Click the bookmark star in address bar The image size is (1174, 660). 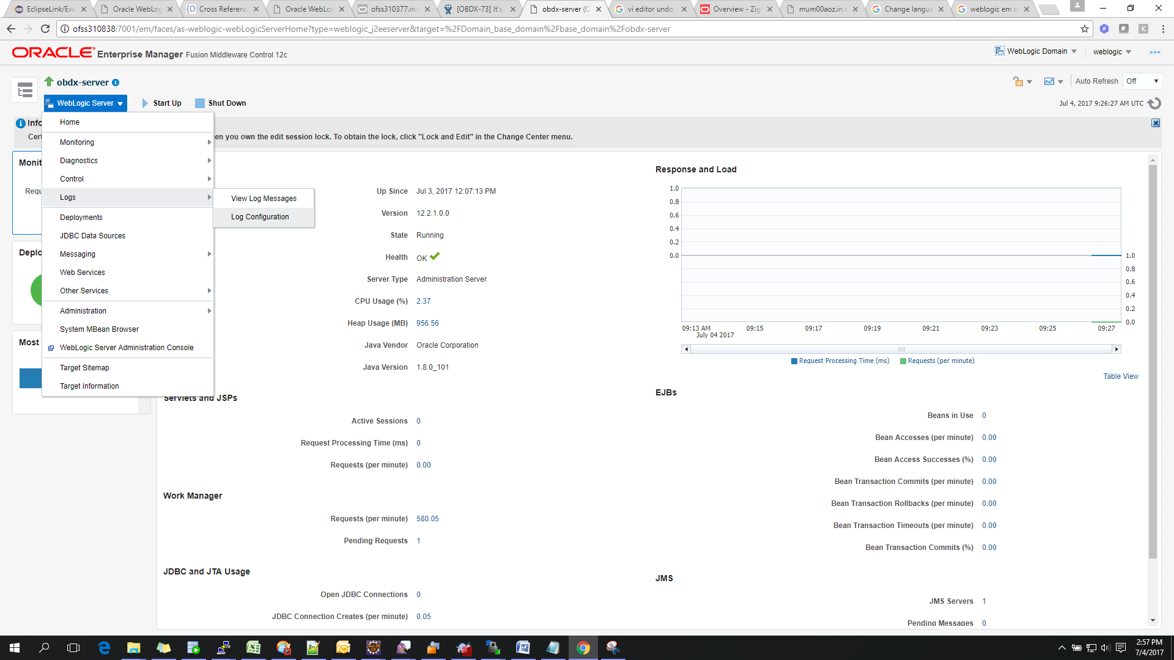coord(1085,29)
